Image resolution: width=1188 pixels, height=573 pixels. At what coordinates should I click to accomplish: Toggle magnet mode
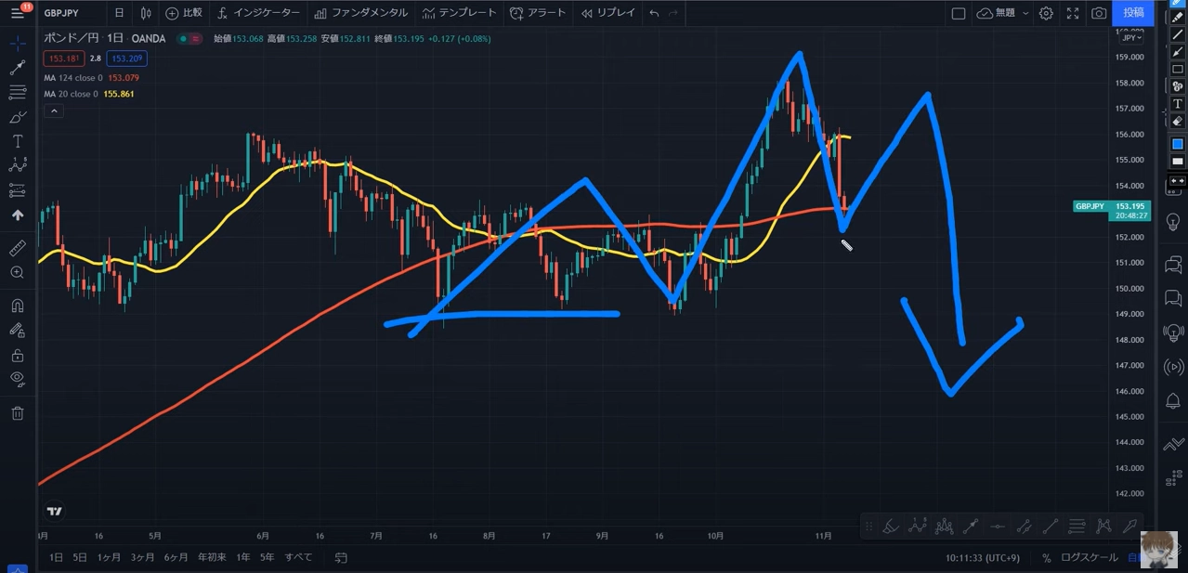17,306
